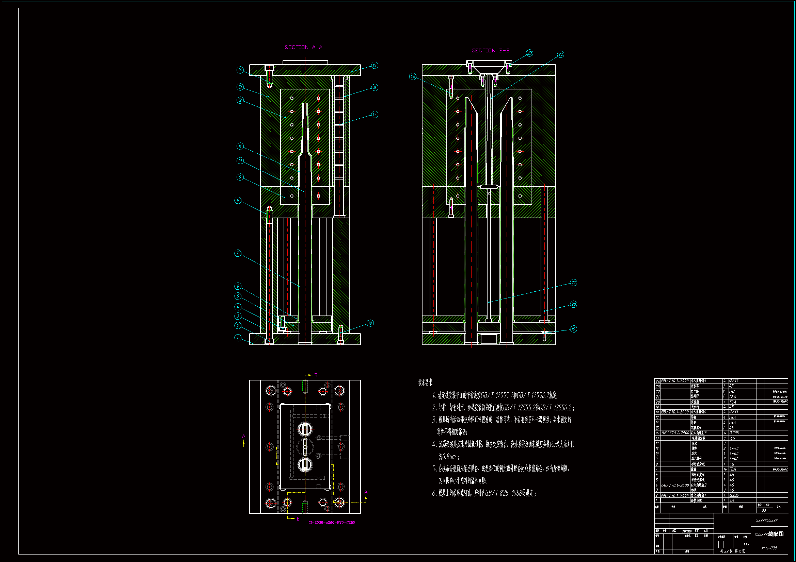Select part balloon number 22

[x=560, y=54]
